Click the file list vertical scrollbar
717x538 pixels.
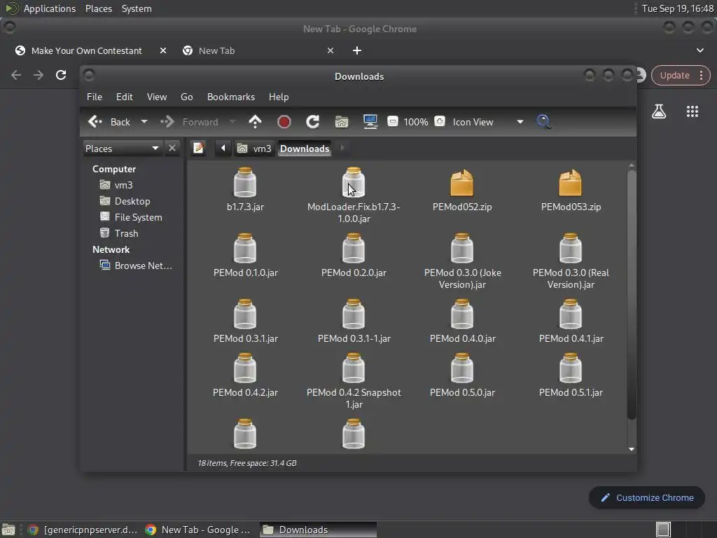pyautogui.click(x=631, y=294)
